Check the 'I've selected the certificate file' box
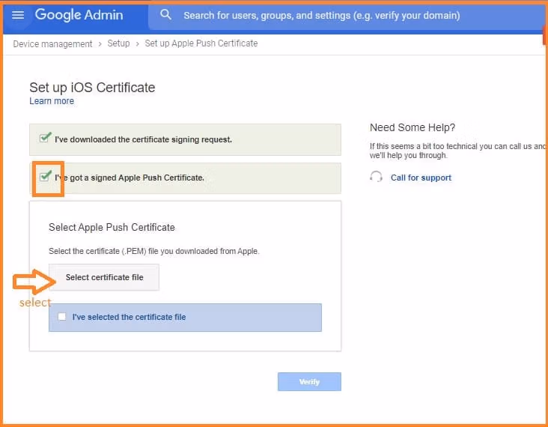The width and height of the screenshot is (548, 427). pyautogui.click(x=62, y=317)
